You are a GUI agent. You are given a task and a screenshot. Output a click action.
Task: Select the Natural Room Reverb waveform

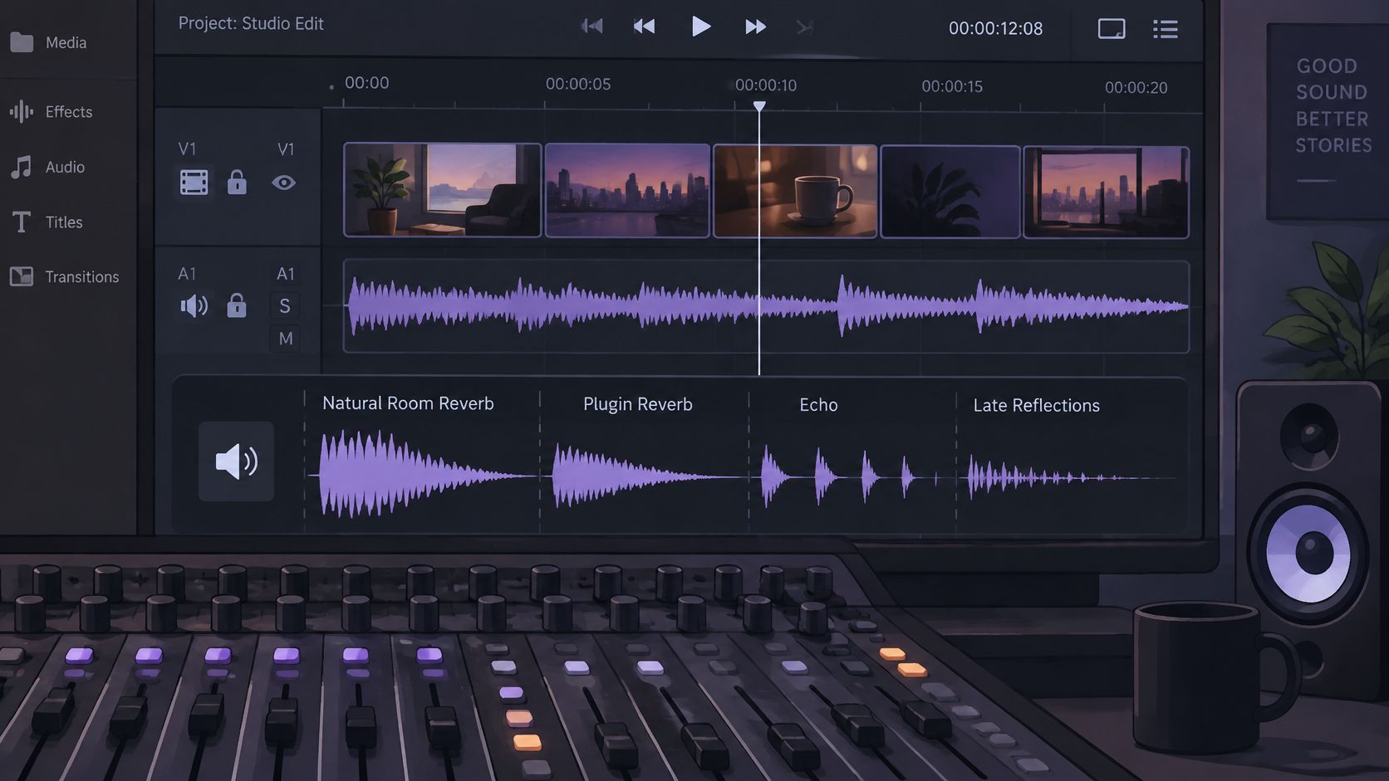click(x=422, y=475)
